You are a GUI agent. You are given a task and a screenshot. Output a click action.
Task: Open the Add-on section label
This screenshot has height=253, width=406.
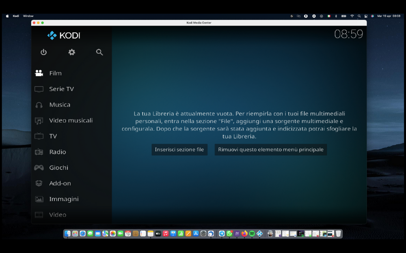click(x=60, y=183)
